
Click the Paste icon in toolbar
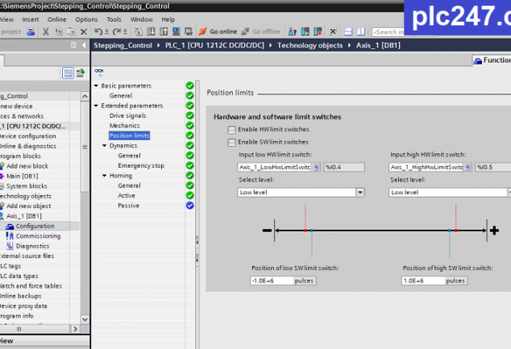click(x=71, y=31)
